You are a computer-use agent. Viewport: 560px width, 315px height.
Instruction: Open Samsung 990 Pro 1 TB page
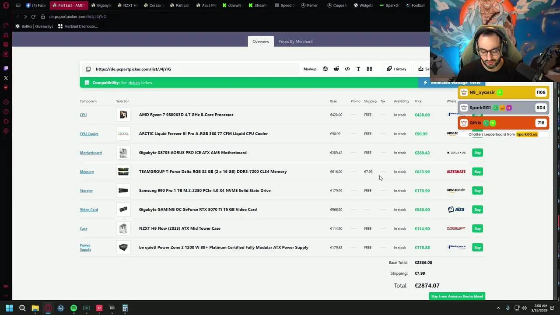[x=205, y=191]
